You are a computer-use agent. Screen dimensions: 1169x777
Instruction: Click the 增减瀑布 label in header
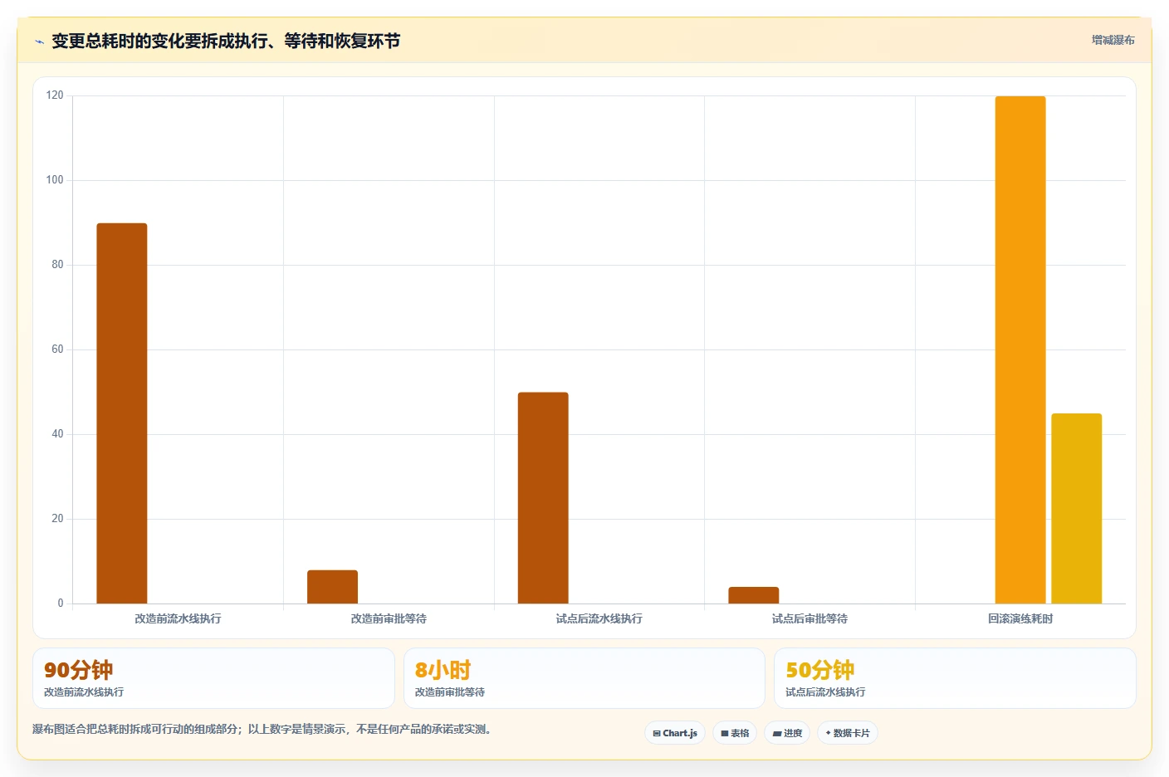point(1113,40)
